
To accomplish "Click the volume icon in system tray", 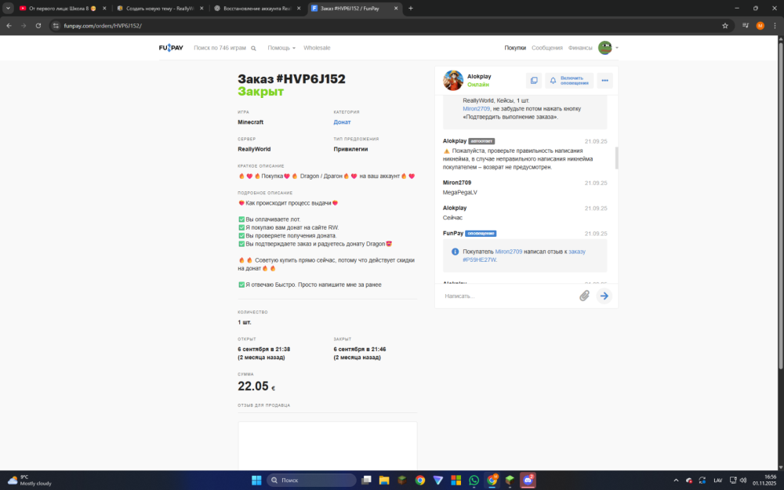I will pyautogui.click(x=743, y=481).
